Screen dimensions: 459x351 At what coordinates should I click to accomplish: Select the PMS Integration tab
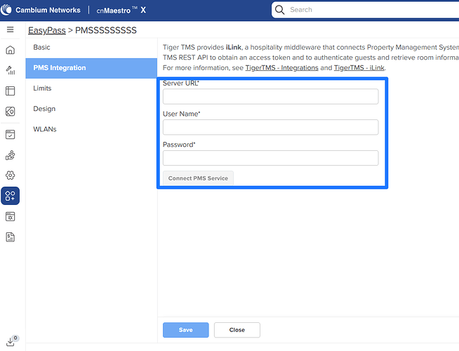(x=91, y=68)
